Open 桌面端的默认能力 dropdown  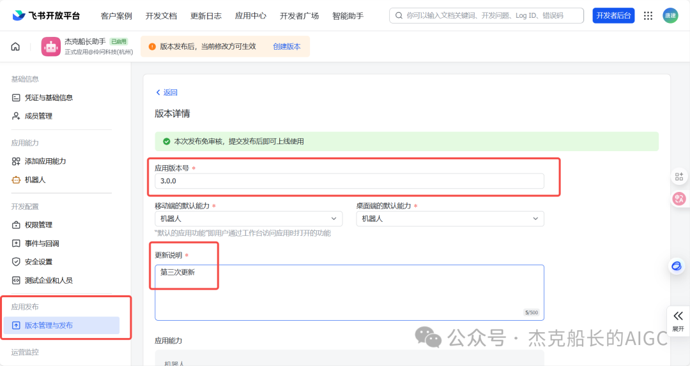pos(450,219)
